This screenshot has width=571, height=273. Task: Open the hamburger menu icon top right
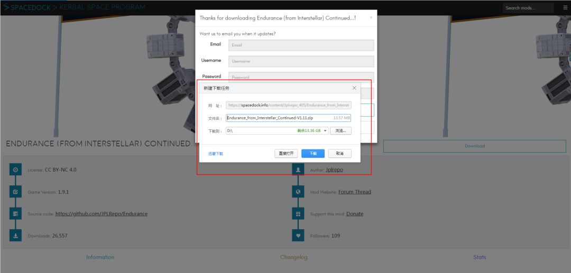tap(565, 7)
